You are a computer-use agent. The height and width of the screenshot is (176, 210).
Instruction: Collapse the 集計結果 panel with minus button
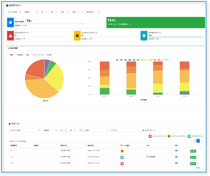pyautogui.click(x=202, y=48)
